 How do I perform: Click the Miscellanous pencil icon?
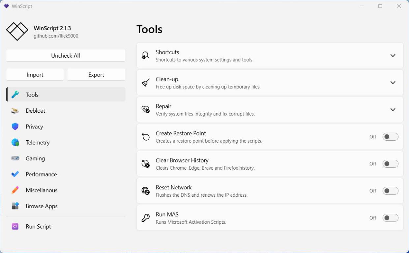coord(15,190)
